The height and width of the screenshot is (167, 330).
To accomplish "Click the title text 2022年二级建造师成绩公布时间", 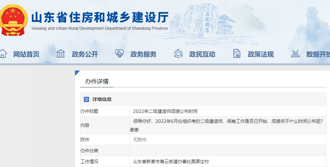I will click(x=165, y=111).
